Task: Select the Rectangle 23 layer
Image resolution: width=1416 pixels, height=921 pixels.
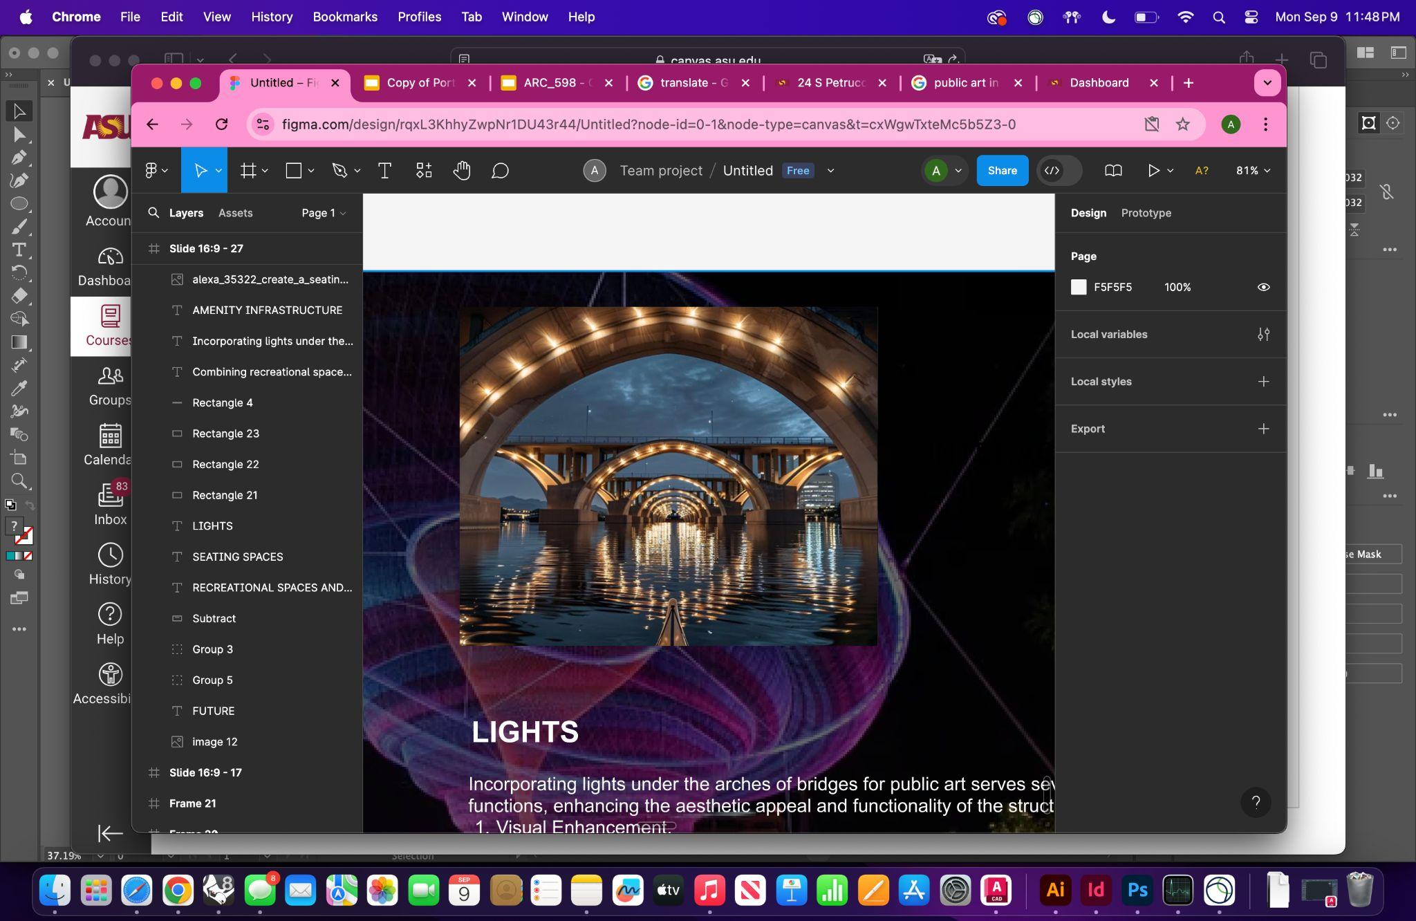Action: 225,434
